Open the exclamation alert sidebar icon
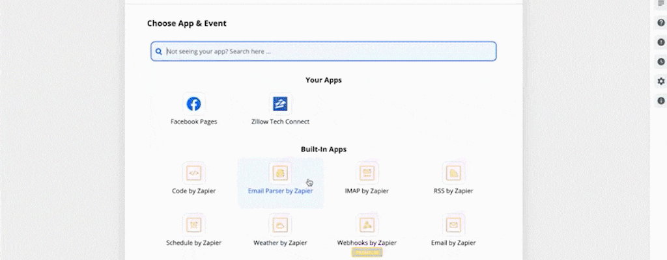This screenshot has height=260, width=667. pyautogui.click(x=661, y=42)
